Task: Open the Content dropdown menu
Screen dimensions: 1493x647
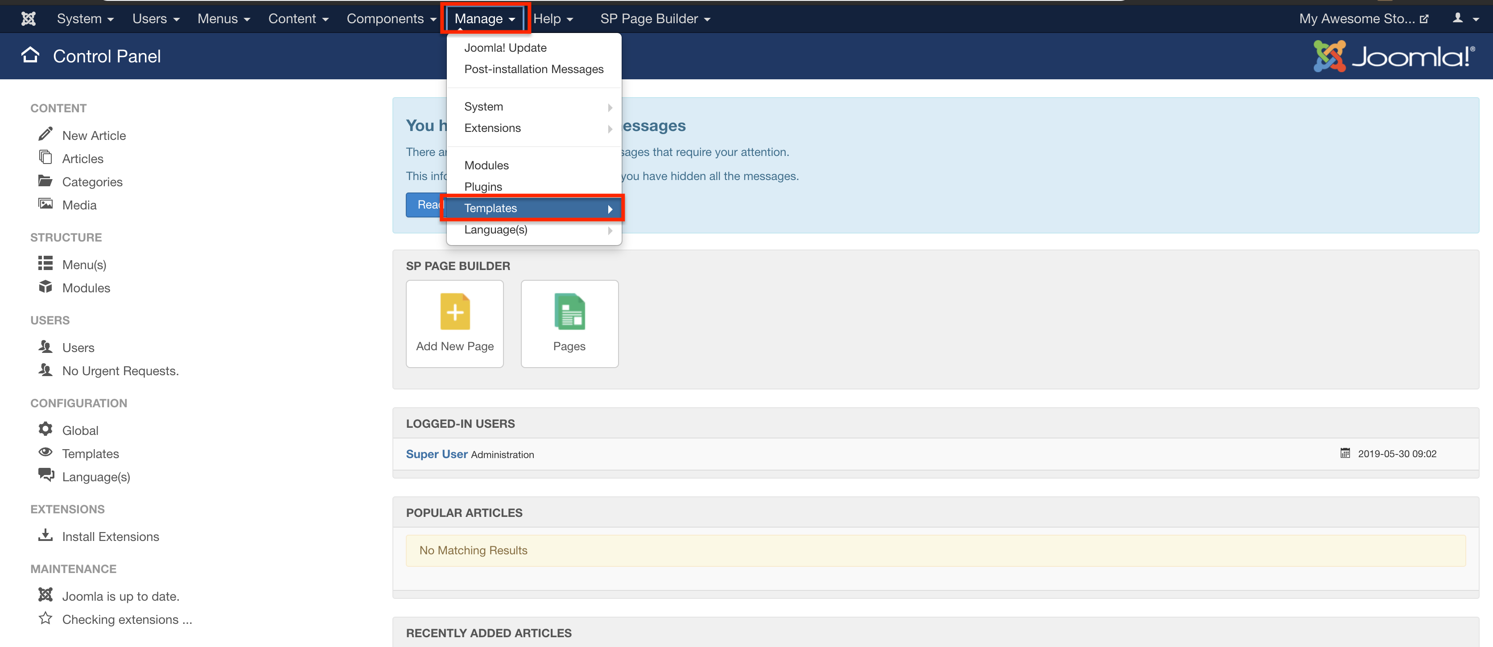Action: [x=298, y=19]
